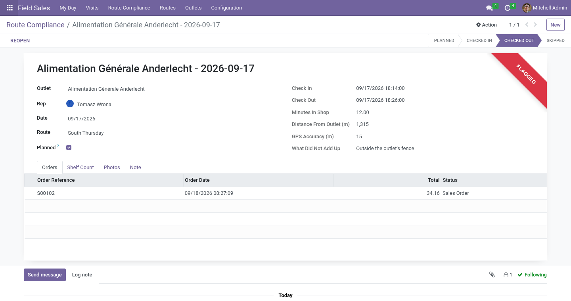Open the activities clock icon

(507, 8)
